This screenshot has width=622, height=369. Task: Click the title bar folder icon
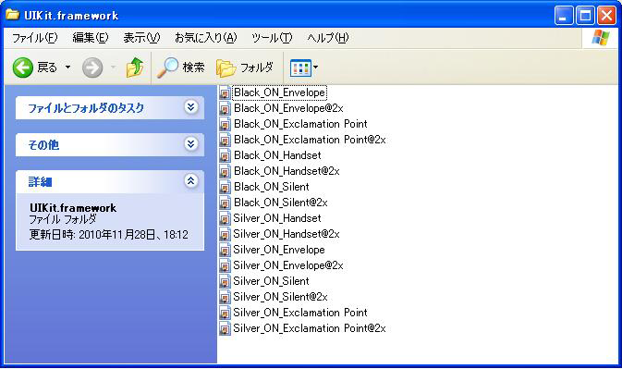13,15
